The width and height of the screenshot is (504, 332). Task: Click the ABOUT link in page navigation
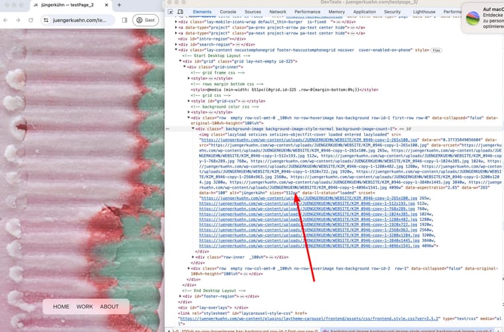(109, 307)
